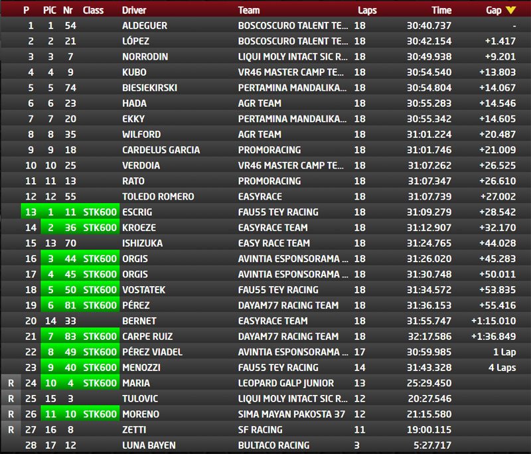Select the NORRODIN driver row
The width and height of the screenshot is (531, 454).
click(x=145, y=56)
